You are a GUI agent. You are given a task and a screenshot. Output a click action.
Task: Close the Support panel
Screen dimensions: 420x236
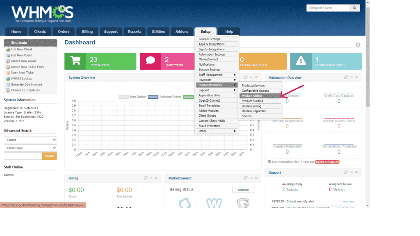pos(356,172)
